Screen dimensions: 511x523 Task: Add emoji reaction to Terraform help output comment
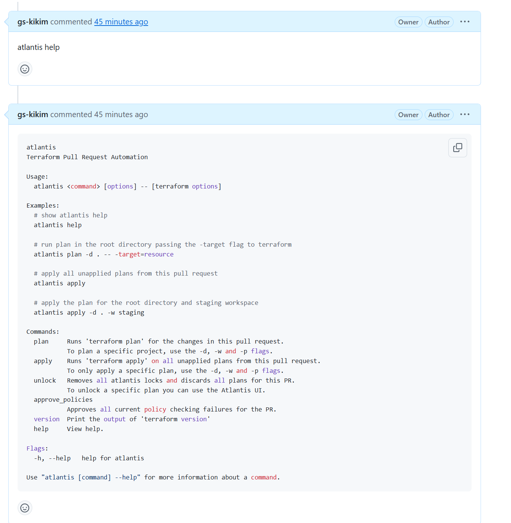(25, 508)
